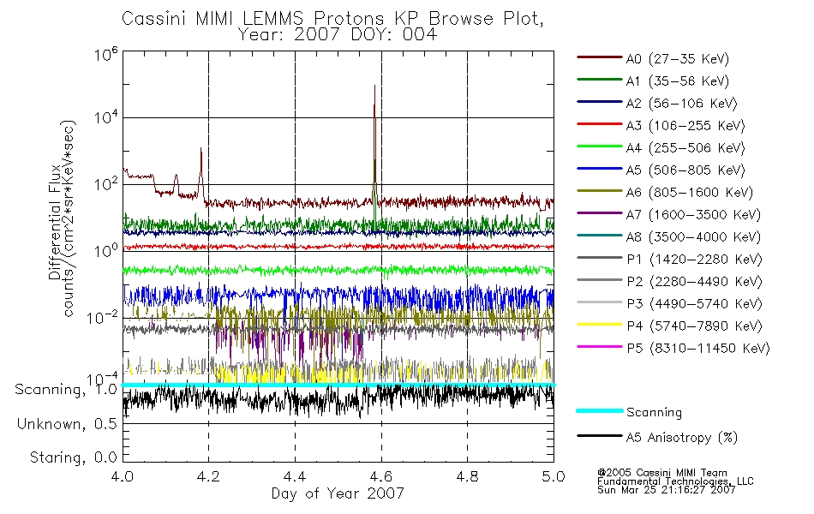Click the 5.0 x-axis tick label

[x=554, y=476]
